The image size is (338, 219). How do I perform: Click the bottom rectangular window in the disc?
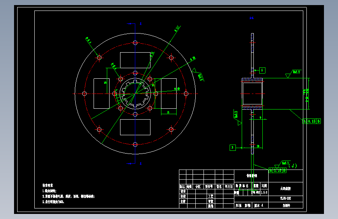(x=135, y=127)
